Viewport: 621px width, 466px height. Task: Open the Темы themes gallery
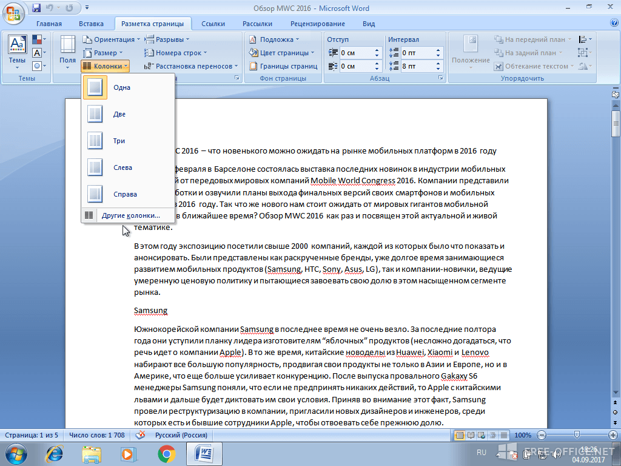[17, 52]
